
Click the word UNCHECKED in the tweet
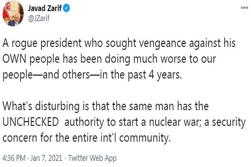[x=31, y=122]
